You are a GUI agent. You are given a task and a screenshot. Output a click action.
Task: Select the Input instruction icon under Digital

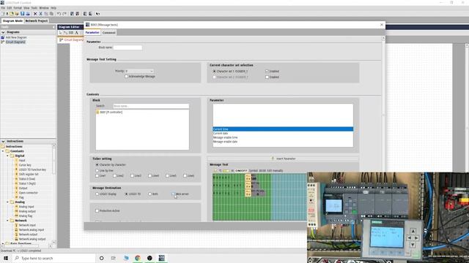[16, 161]
